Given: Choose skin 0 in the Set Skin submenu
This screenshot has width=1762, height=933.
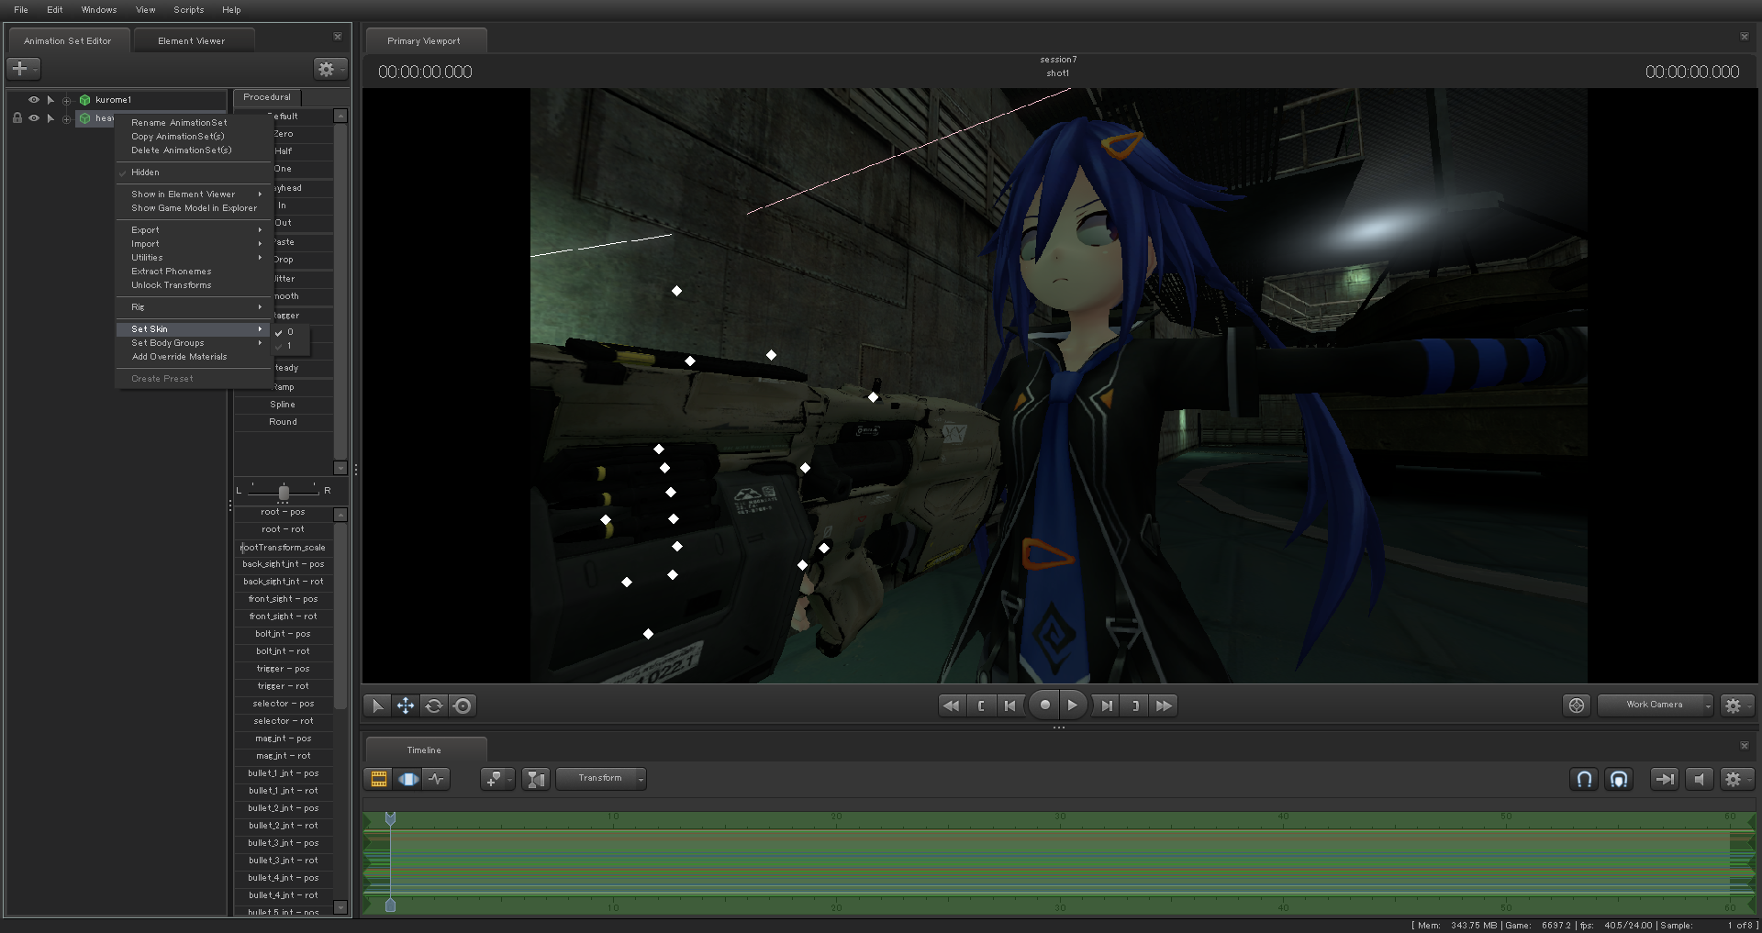Looking at the screenshot, I should tap(291, 332).
